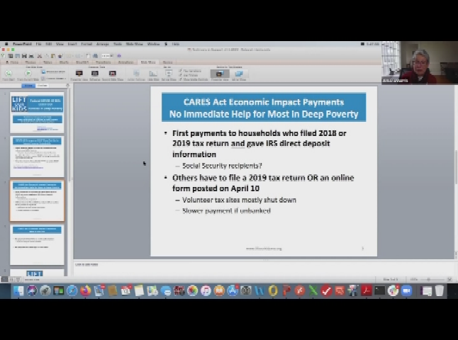Viewport: 458px width, 340px height.
Task: Switch to Slide Sorter view in status bar
Action: 11,279
